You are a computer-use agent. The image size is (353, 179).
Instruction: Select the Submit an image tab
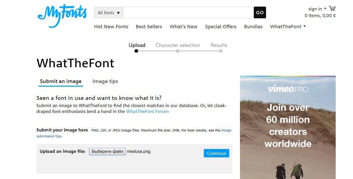(61, 81)
